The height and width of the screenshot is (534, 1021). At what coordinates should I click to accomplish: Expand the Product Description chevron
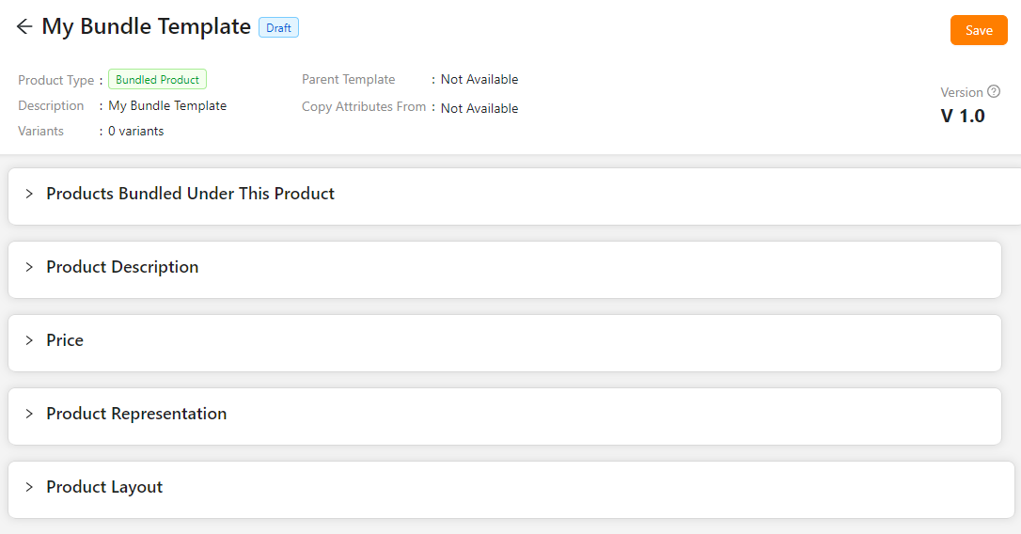tap(29, 267)
